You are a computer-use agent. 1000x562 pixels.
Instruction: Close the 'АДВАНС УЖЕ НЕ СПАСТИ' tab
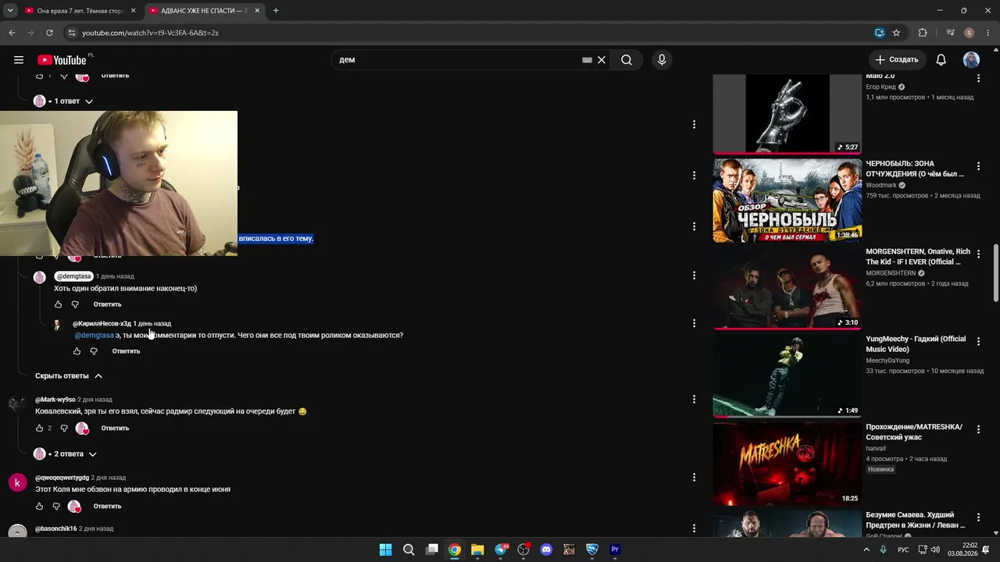258,11
